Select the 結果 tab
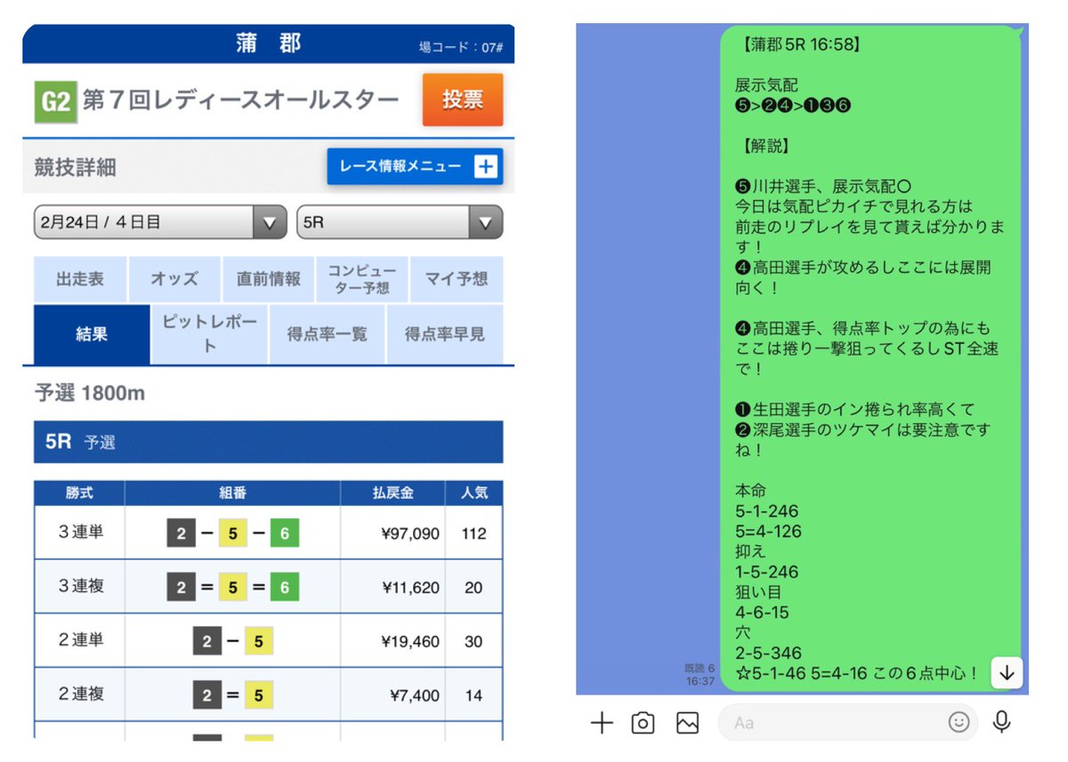Viewport: 1068px width, 762px height. [92, 334]
